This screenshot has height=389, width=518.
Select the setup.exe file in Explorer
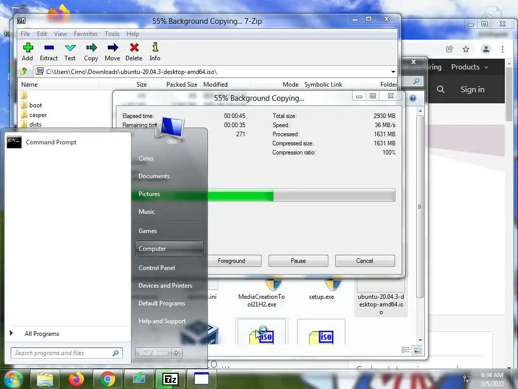point(321,290)
